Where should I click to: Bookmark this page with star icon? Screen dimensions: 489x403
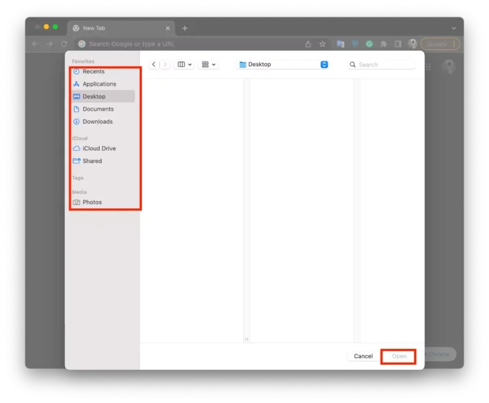(323, 44)
